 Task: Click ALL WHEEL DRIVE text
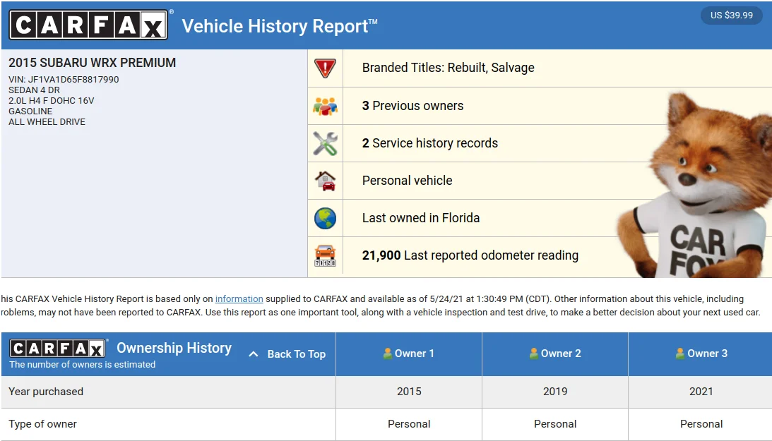click(x=47, y=122)
